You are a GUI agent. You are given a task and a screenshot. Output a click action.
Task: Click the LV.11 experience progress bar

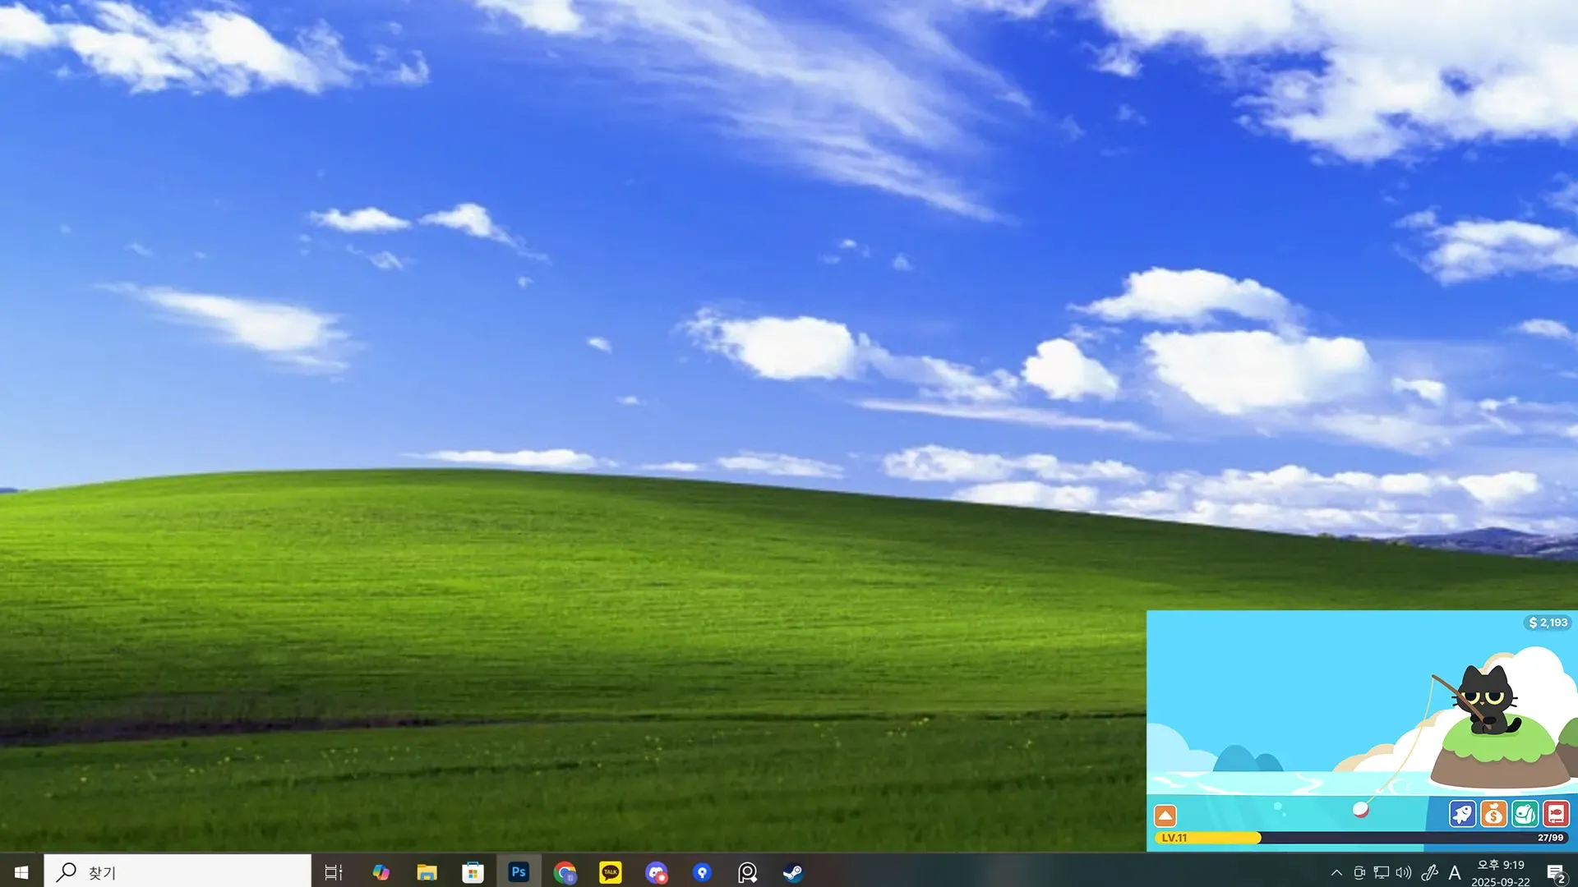pos(1362,838)
